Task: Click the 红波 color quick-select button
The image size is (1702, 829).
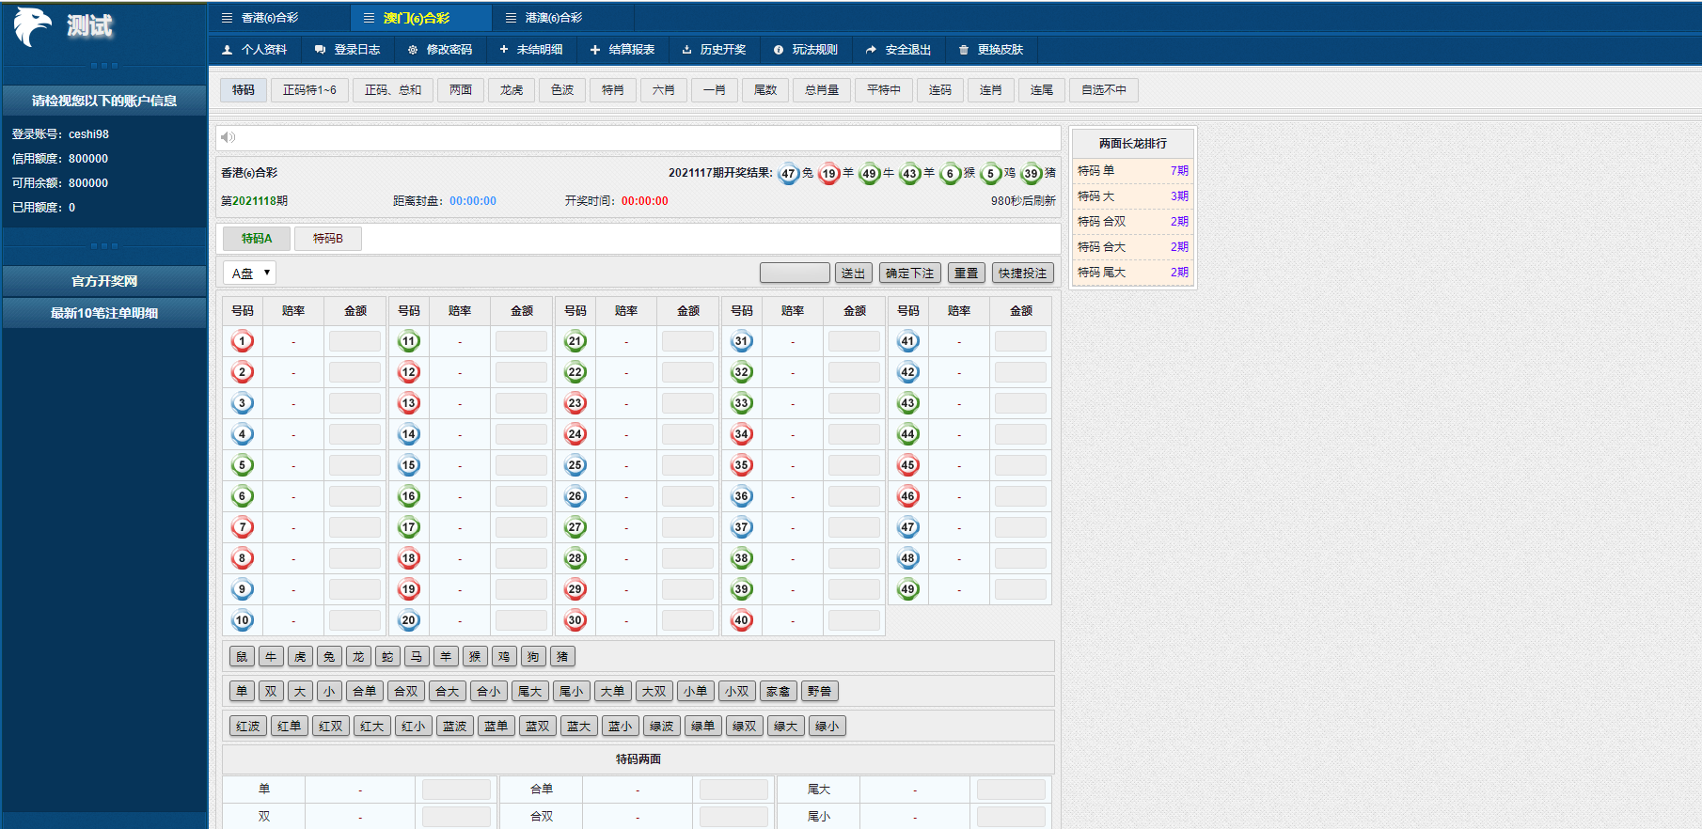Action: [x=248, y=727]
